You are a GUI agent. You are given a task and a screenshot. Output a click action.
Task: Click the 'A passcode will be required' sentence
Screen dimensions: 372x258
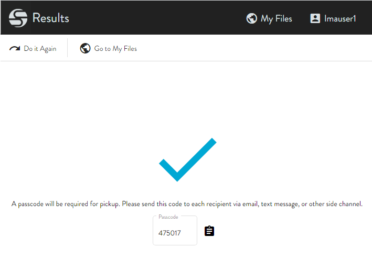pyautogui.click(x=66, y=203)
